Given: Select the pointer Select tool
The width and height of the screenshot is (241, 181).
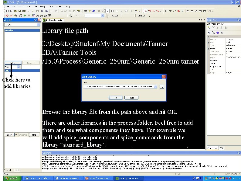Looking at the screenshot, I should coord(107,11).
